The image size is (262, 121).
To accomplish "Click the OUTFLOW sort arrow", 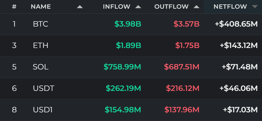I will (x=196, y=7).
